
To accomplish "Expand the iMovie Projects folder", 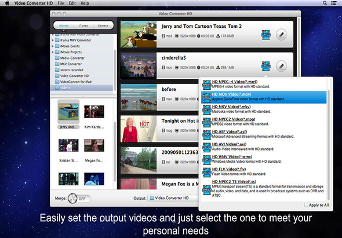I will [x=53, y=52].
